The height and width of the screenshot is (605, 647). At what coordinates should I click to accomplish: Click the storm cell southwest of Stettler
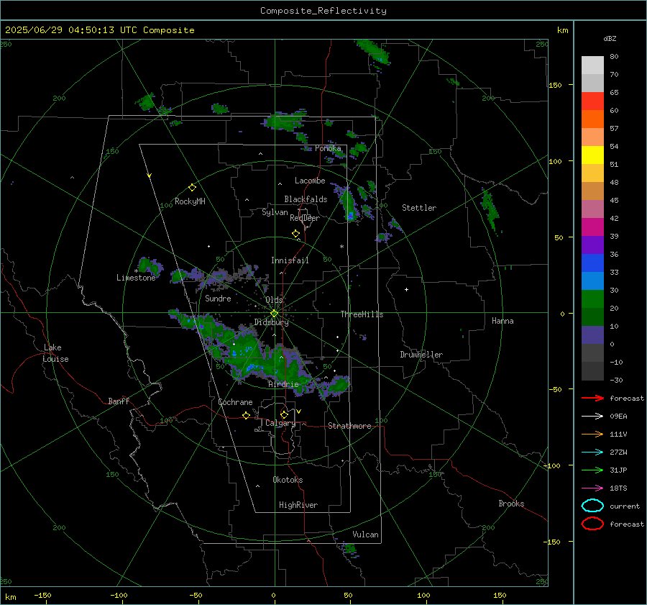349,205
